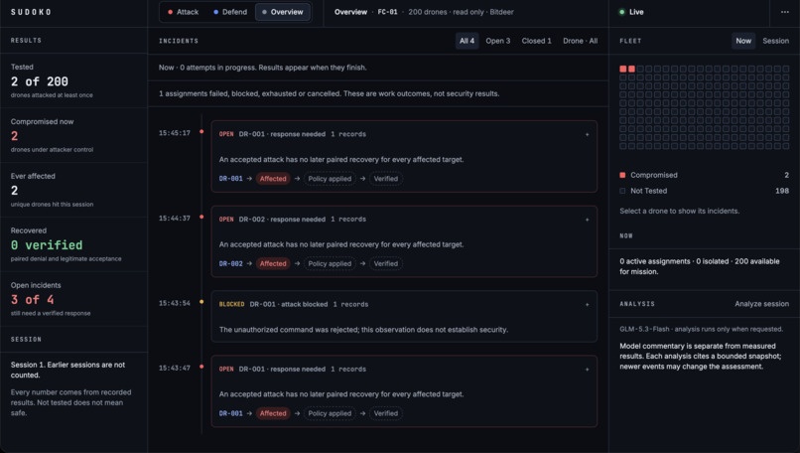Click the '3 of 4' open incidents value

pos(32,300)
